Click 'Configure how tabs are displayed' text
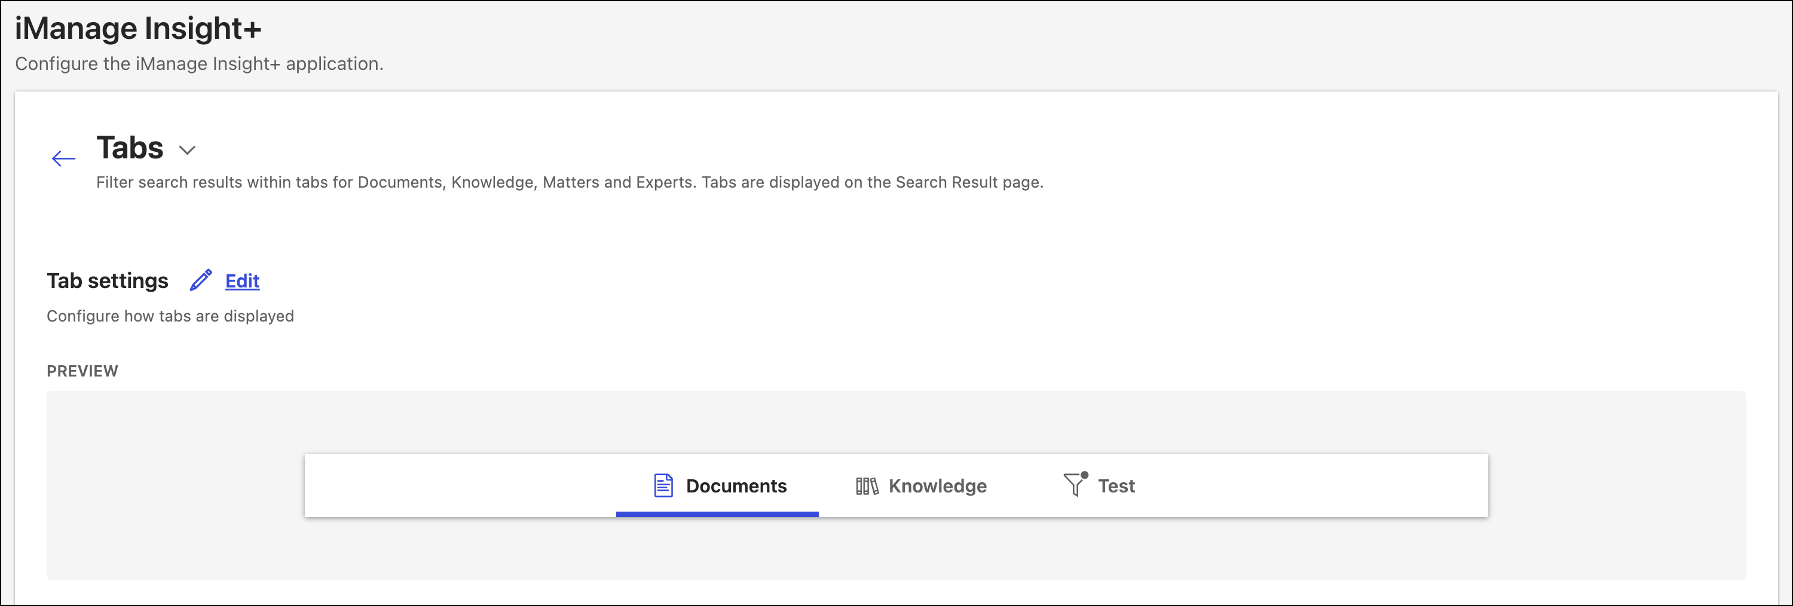The image size is (1793, 606). pyautogui.click(x=170, y=316)
